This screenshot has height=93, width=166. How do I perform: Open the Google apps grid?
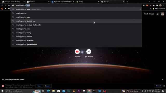pos(157,14)
